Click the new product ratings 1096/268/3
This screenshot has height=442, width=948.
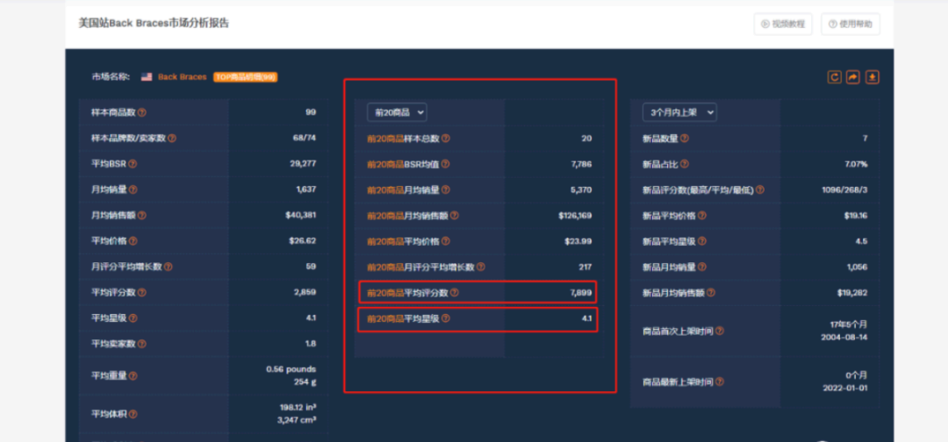click(844, 189)
